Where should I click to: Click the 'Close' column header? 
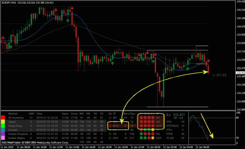pos(74,114)
